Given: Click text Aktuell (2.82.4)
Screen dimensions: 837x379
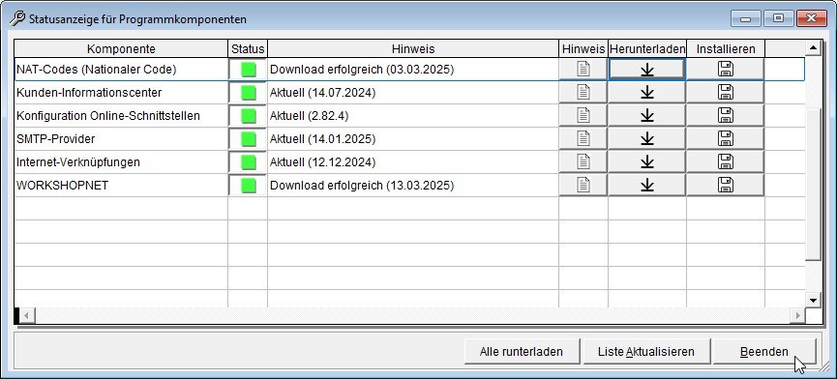Looking at the screenshot, I should point(309,116).
